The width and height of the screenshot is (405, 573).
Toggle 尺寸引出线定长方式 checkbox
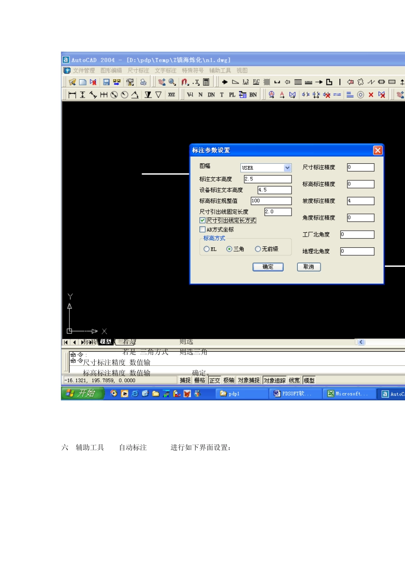pos(202,220)
